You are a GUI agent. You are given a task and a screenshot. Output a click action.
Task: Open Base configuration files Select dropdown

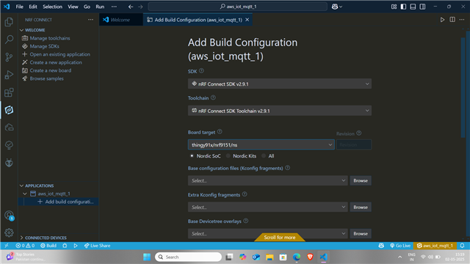click(x=267, y=180)
